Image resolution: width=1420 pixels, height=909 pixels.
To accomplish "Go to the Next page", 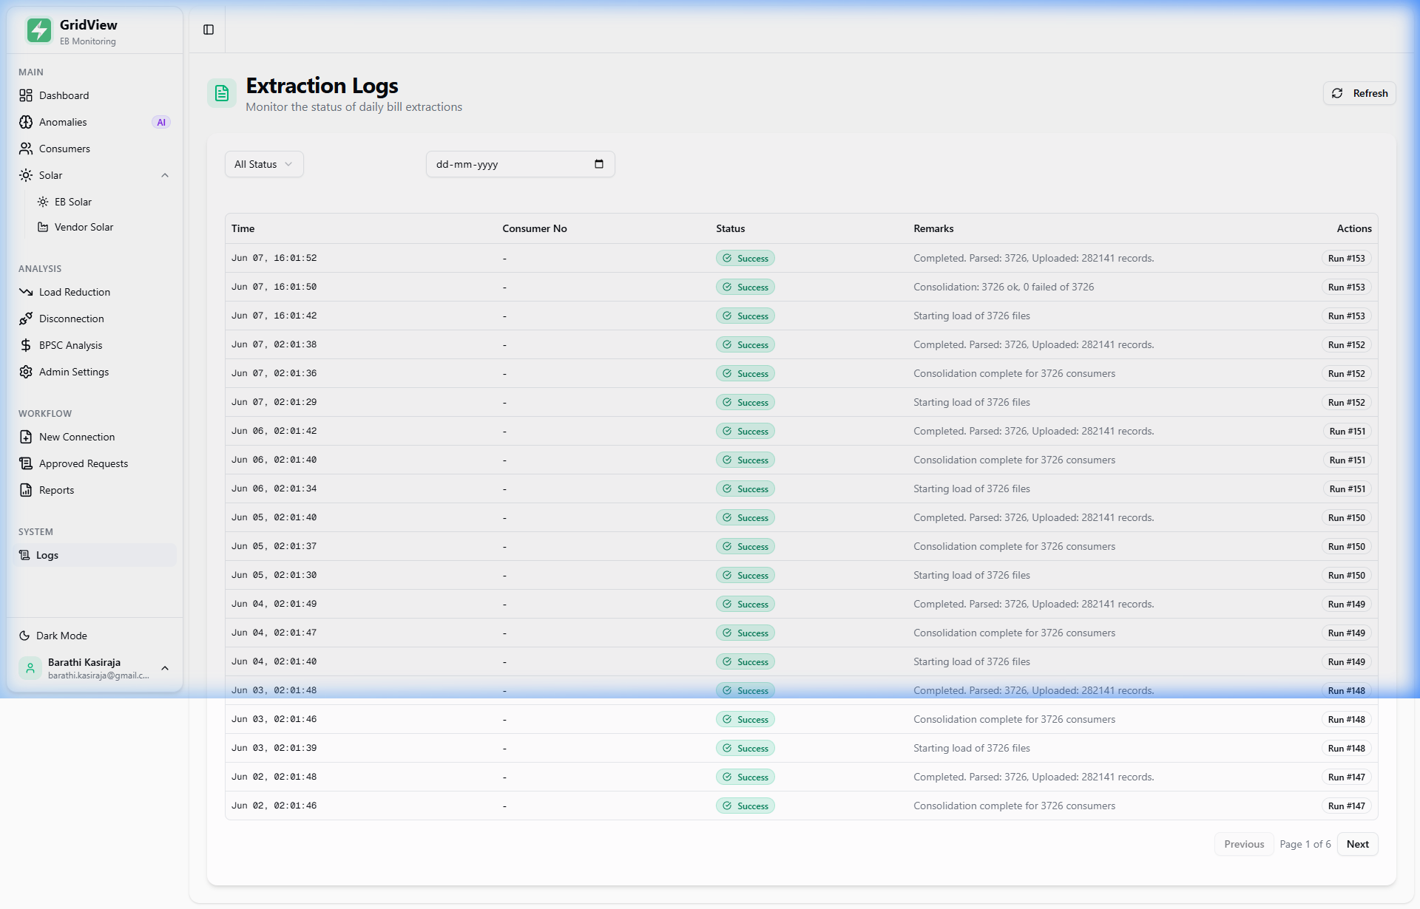I will point(1357,844).
